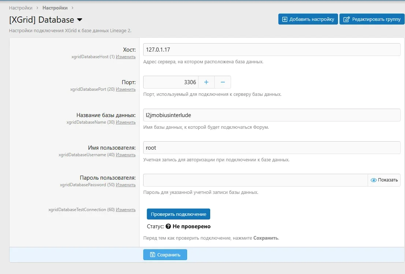Decrease the port value with minus
This screenshot has width=405, height=274.
pos(223,82)
